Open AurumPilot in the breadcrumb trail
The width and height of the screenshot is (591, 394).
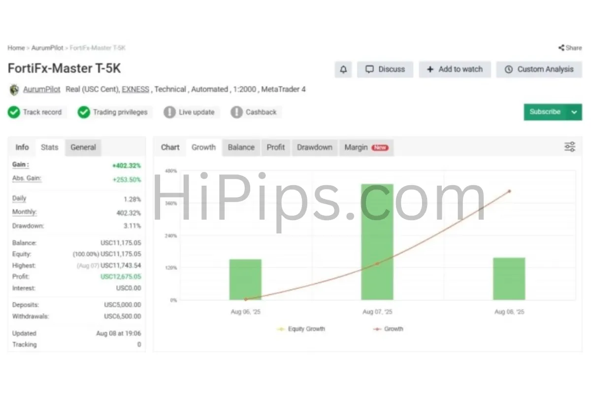point(47,48)
